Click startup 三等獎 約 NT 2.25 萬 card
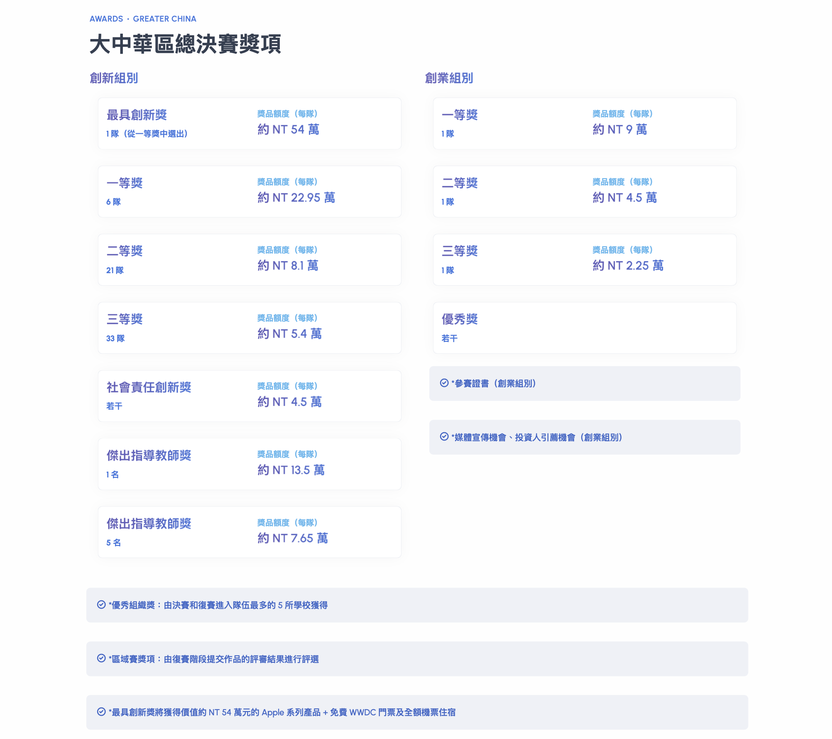The image size is (832, 739). [585, 260]
